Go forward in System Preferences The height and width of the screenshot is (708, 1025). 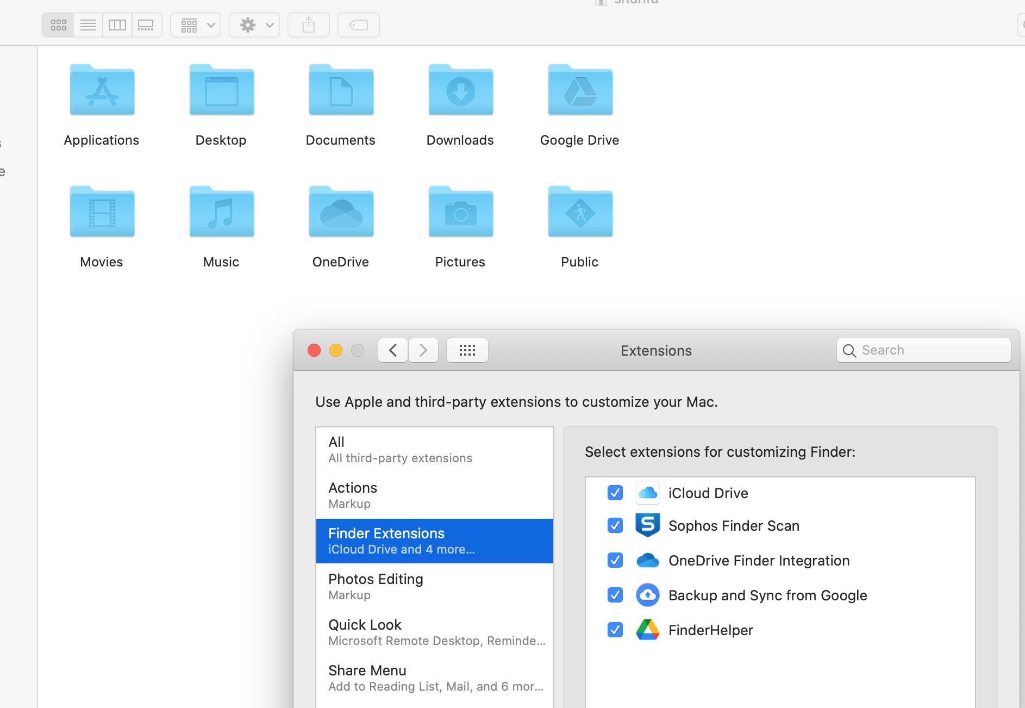423,350
